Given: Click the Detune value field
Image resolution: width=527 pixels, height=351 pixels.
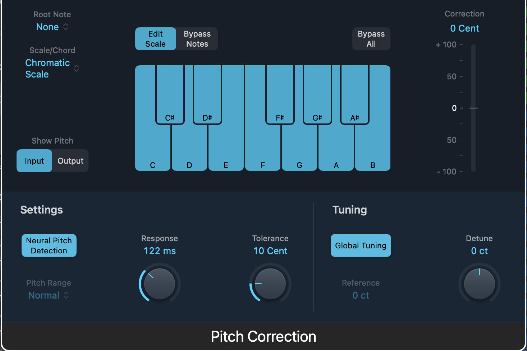Looking at the screenshot, I should click(x=479, y=251).
